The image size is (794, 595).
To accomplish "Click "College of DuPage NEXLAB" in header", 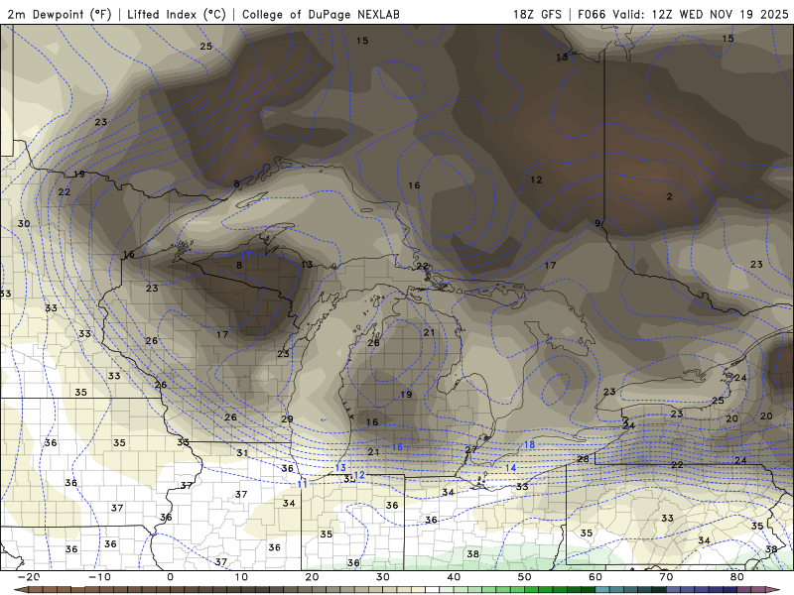I will (x=321, y=14).
